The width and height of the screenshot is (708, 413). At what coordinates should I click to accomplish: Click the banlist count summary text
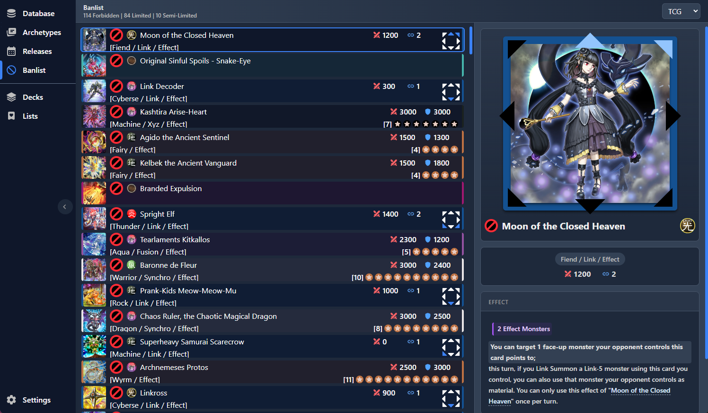coord(140,16)
